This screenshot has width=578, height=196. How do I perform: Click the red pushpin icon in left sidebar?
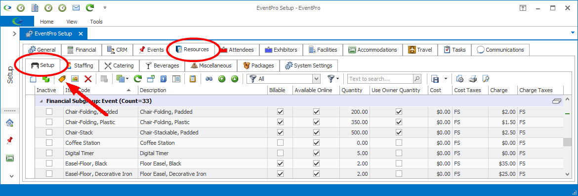point(9,140)
